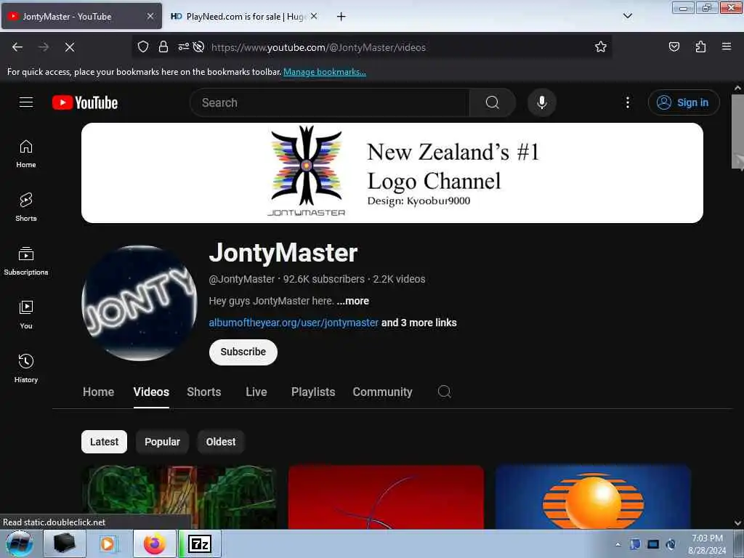This screenshot has width=744, height=558.
Task: Open channel Shorts tab
Action: click(x=204, y=392)
